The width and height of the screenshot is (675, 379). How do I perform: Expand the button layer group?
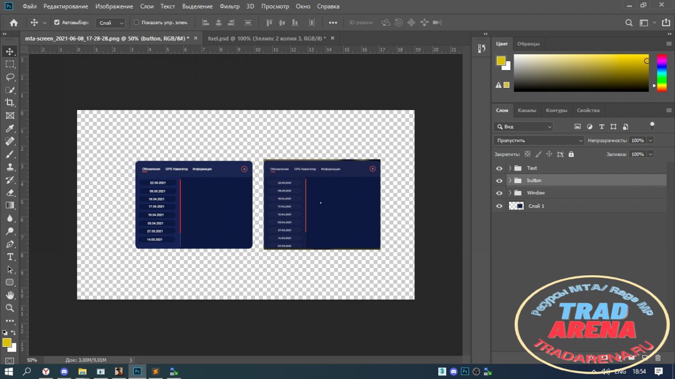pyautogui.click(x=510, y=181)
